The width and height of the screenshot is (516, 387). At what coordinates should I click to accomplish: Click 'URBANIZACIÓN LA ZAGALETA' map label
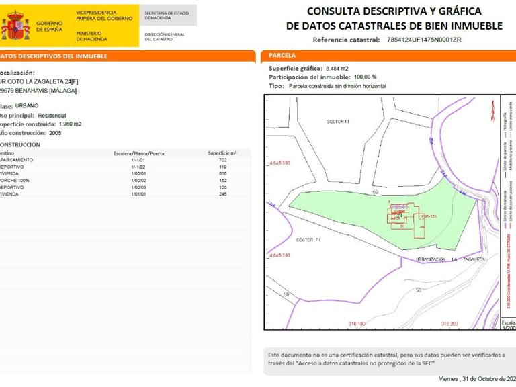[x=450, y=259]
